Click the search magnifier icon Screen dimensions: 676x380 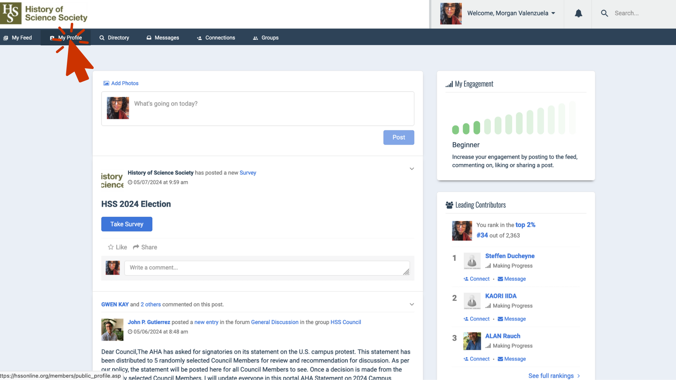604,13
